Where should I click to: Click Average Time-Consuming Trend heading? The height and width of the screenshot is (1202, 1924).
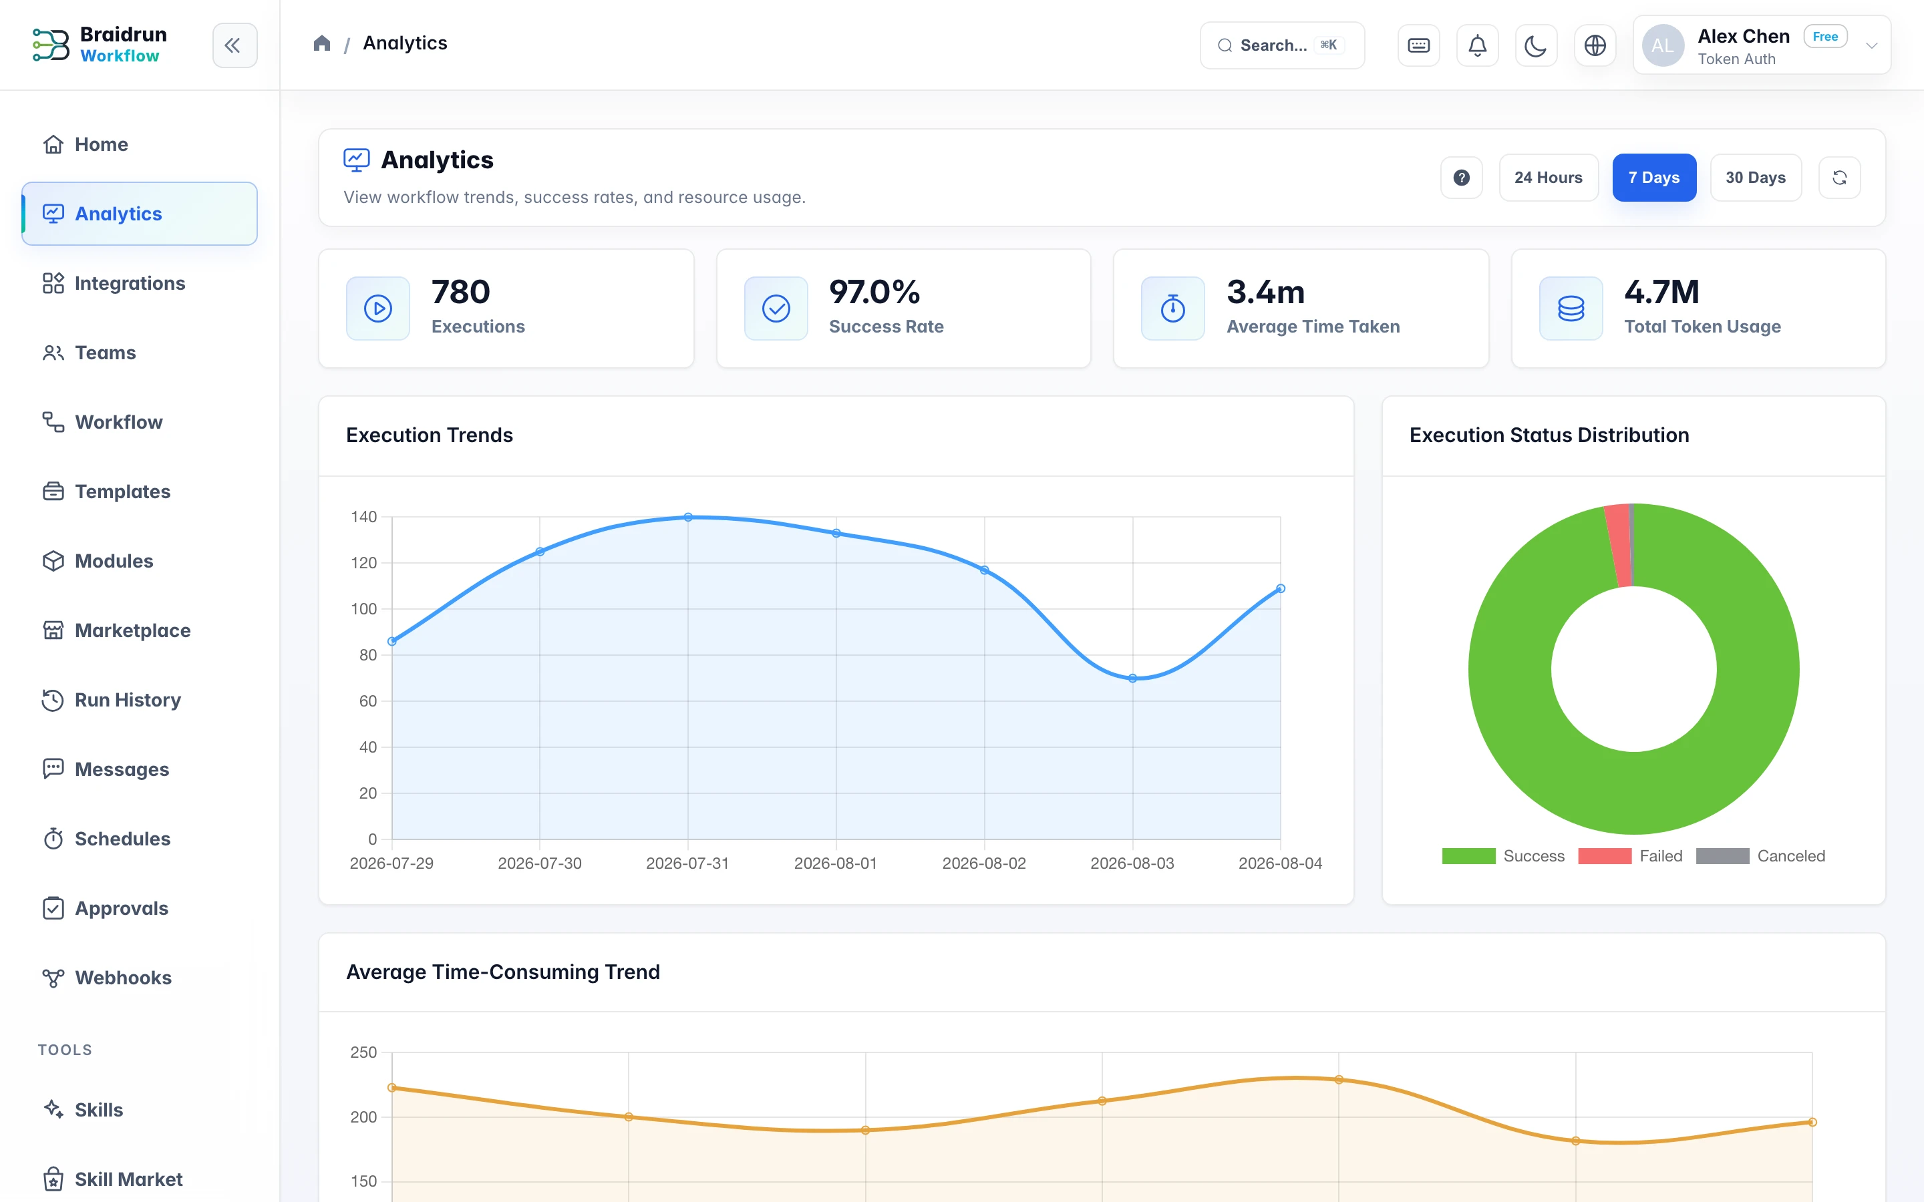[x=502, y=972]
